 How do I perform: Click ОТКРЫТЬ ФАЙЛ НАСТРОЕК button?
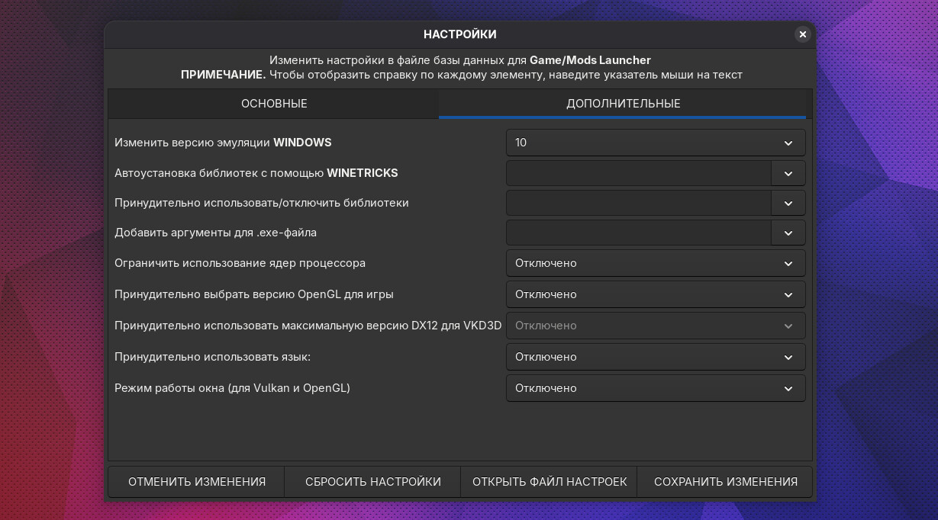click(550, 482)
